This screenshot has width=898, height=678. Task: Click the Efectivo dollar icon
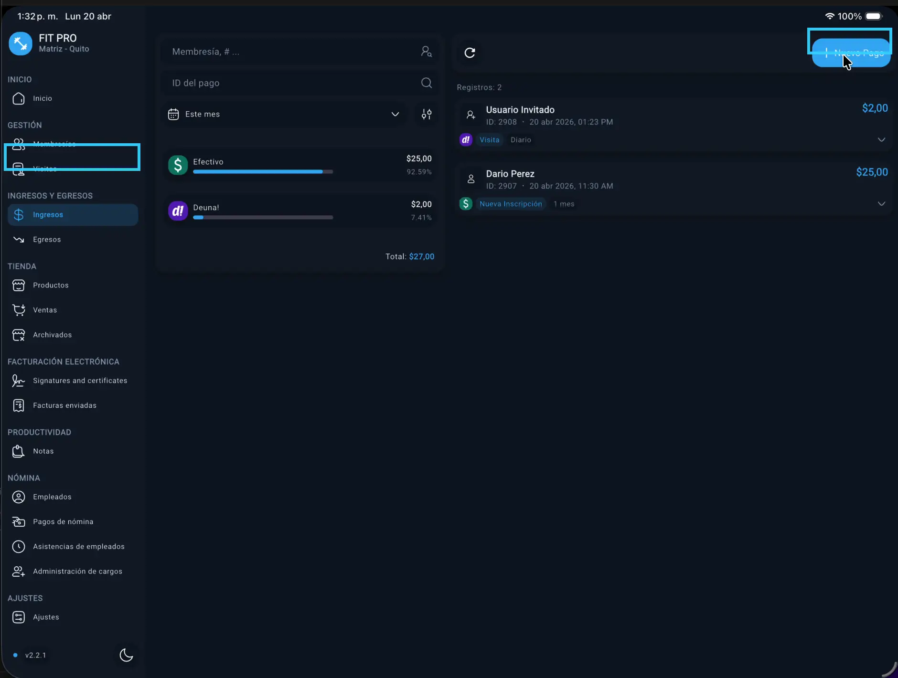178,165
